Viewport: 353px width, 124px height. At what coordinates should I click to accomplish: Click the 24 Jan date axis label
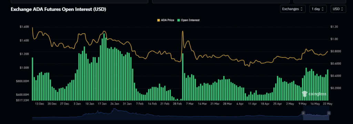tap(115, 104)
